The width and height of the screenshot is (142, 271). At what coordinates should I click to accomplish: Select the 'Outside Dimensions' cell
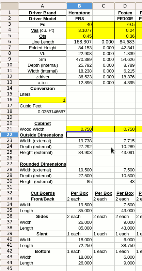[x=43, y=135]
